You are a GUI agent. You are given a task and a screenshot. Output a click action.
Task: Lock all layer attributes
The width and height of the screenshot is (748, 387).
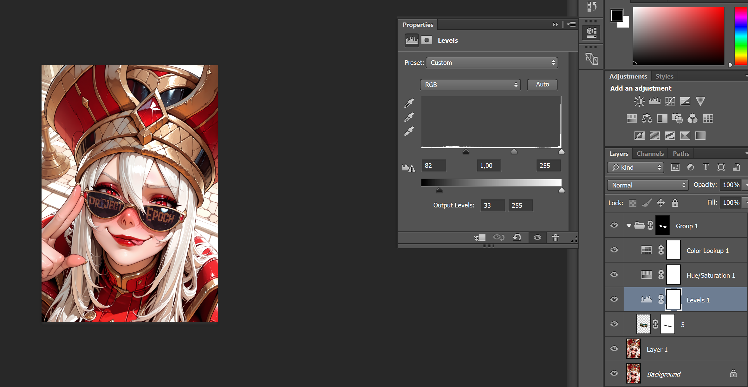pyautogui.click(x=675, y=203)
